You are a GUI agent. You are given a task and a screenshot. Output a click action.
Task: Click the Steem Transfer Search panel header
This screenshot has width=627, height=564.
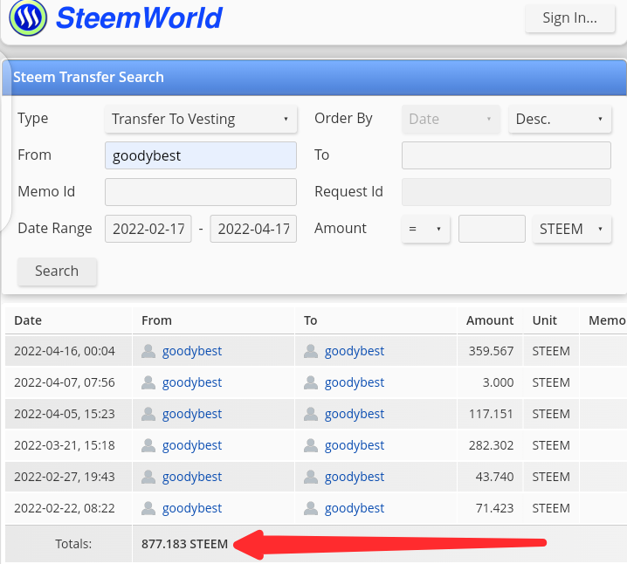(x=314, y=78)
